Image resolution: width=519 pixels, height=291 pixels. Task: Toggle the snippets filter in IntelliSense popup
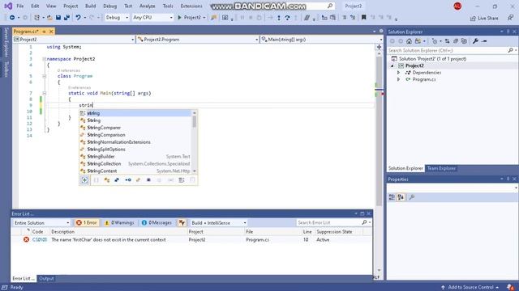pyautogui.click(x=192, y=180)
